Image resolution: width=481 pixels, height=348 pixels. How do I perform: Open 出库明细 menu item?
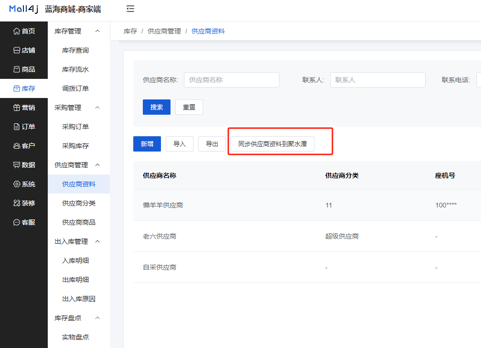79,280
